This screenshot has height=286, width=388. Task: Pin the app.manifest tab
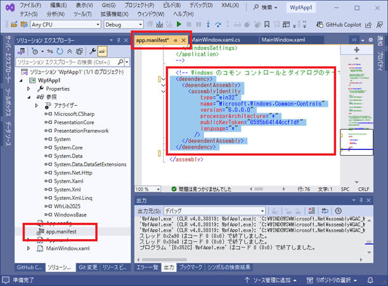175,40
